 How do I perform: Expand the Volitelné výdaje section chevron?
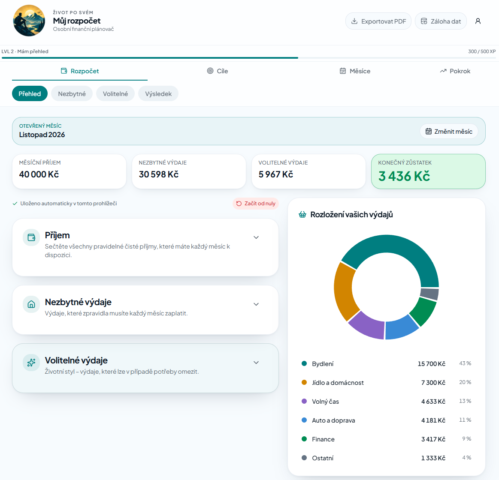[x=256, y=363]
